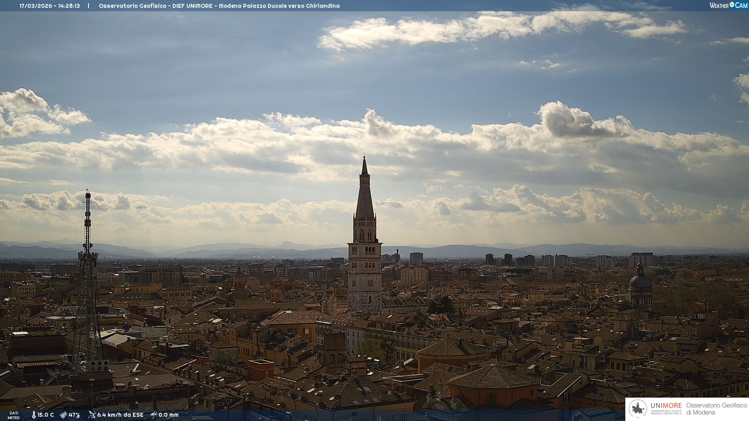This screenshot has height=421, width=749.
Task: Click the rain umbrella precipitation icon
Action: pyautogui.click(x=153, y=415)
